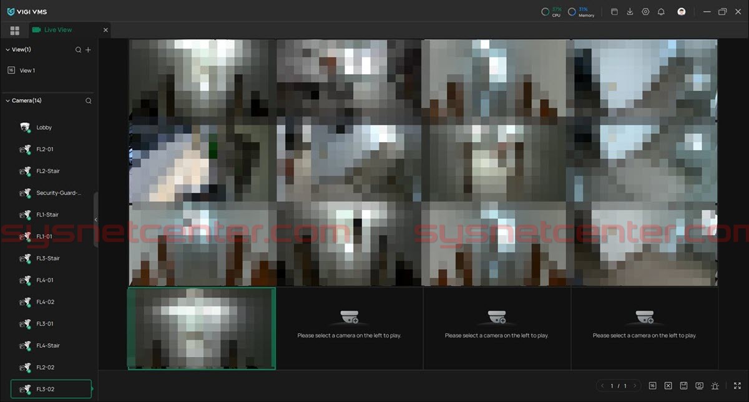The width and height of the screenshot is (749, 402).
Task: Close all video streams with X box icon
Action: 668,386
